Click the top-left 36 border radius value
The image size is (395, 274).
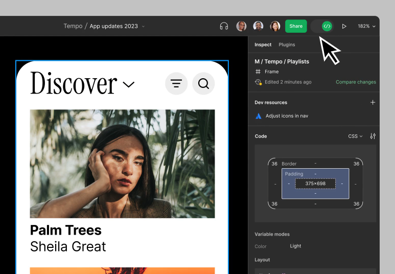(274, 164)
